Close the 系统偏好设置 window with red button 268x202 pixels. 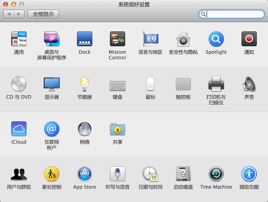coord(6,4)
